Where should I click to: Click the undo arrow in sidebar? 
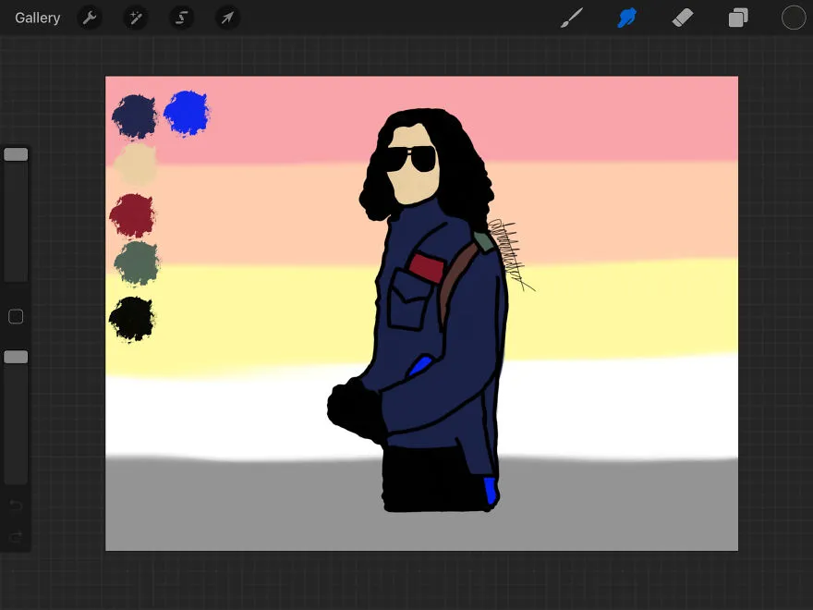[16, 505]
